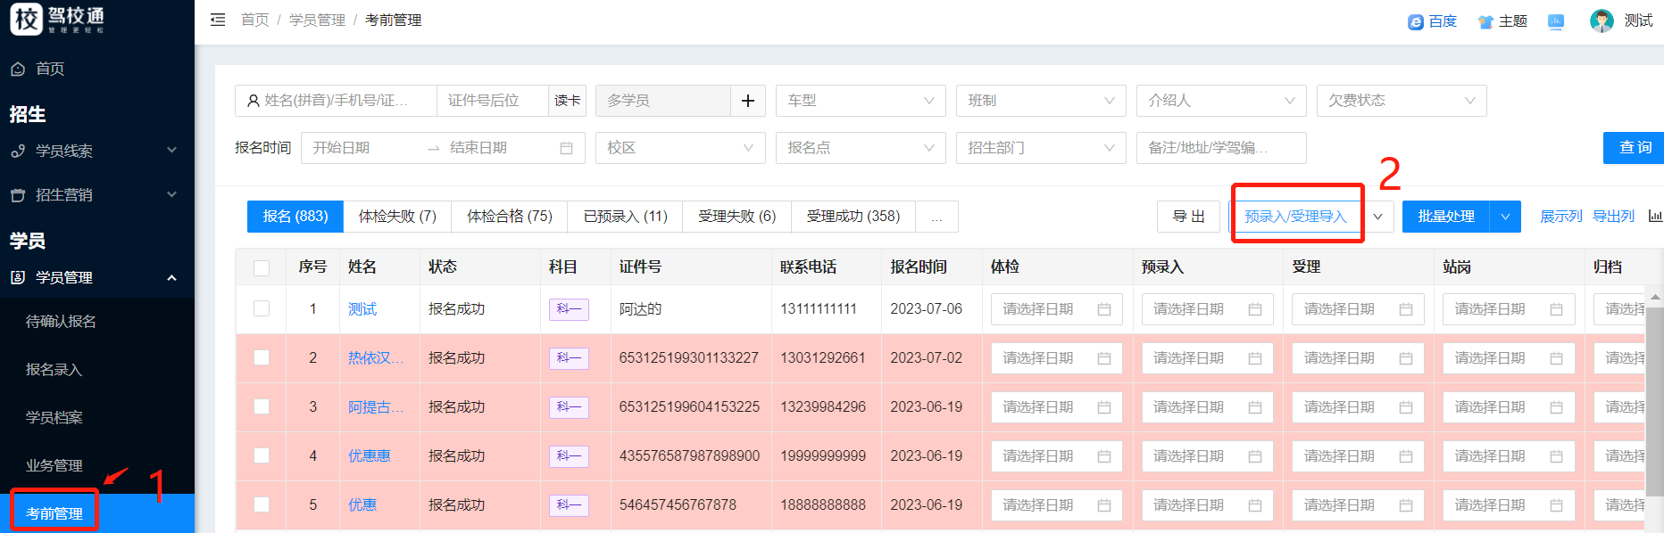Click the 读卡 button
Viewport: 1664px width, 533px height.
coord(567,101)
